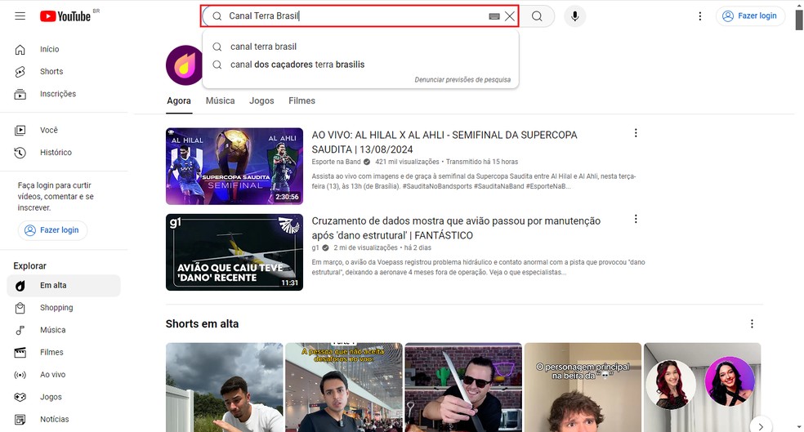Switch to the Jogos tab
The image size is (804, 432).
coord(261,101)
